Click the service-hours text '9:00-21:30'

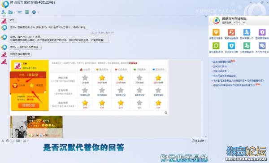pos(239,22)
